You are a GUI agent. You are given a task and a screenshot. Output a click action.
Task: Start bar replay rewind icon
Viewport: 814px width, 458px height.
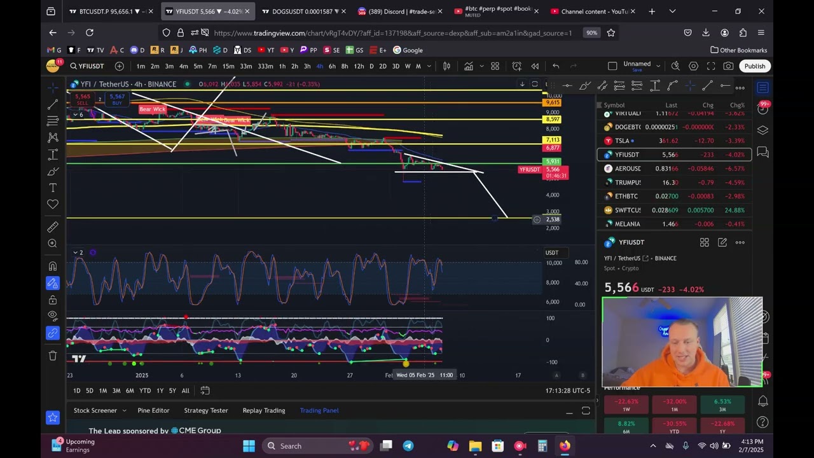[535, 66]
